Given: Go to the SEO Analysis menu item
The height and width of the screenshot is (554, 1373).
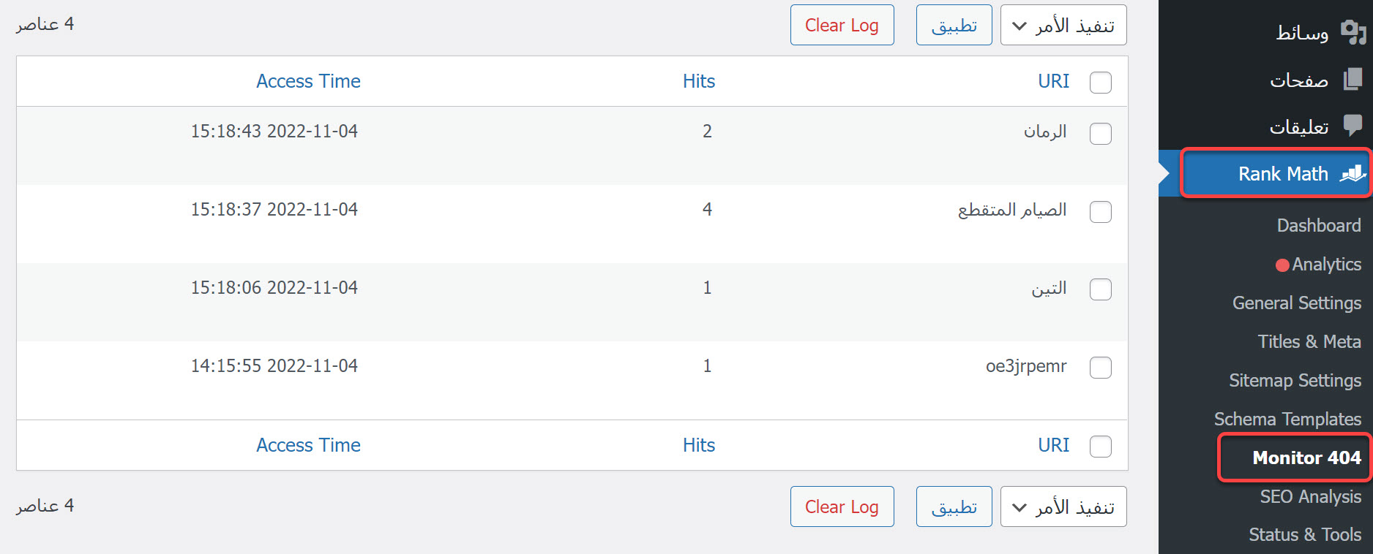Looking at the screenshot, I should (1310, 497).
